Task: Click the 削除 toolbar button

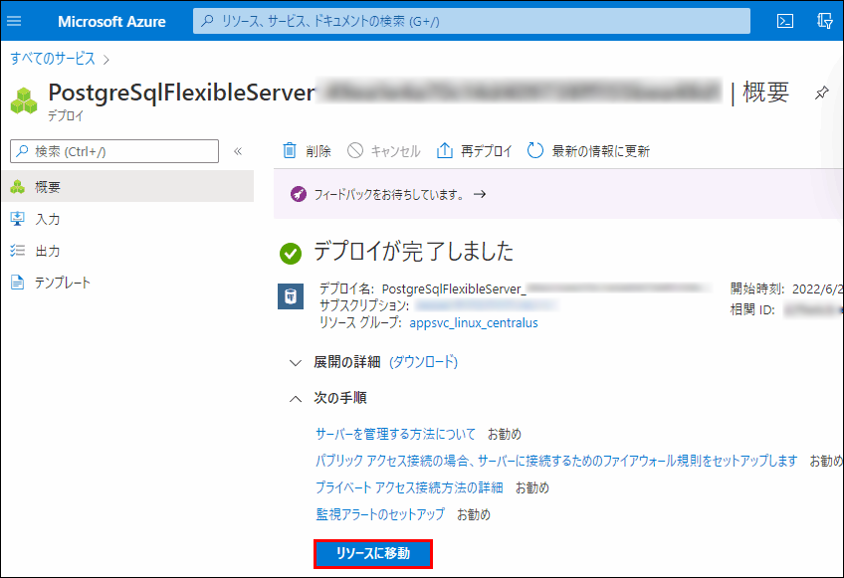Action: coord(307,151)
